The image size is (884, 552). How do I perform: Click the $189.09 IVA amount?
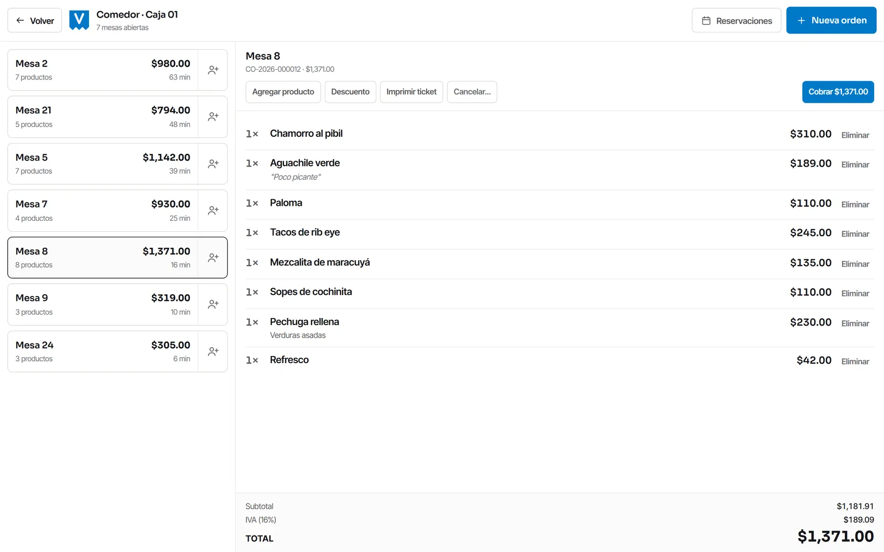point(859,520)
